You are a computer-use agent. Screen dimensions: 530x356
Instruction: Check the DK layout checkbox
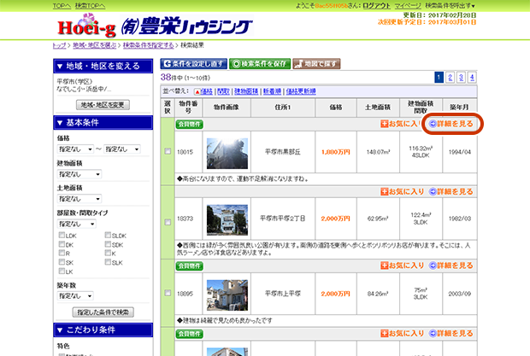tap(62, 244)
